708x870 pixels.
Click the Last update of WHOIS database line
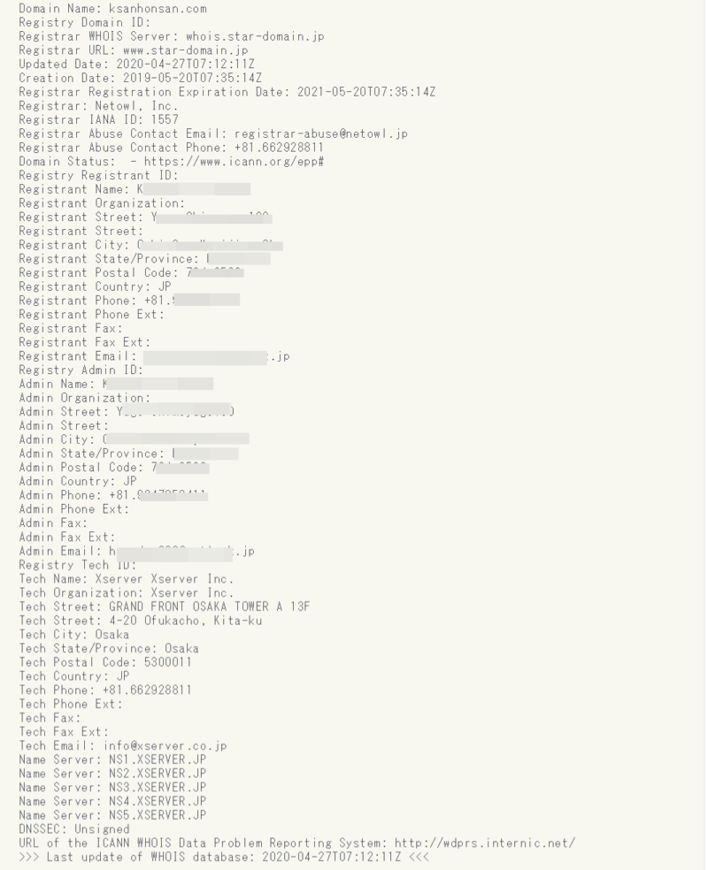(223, 858)
